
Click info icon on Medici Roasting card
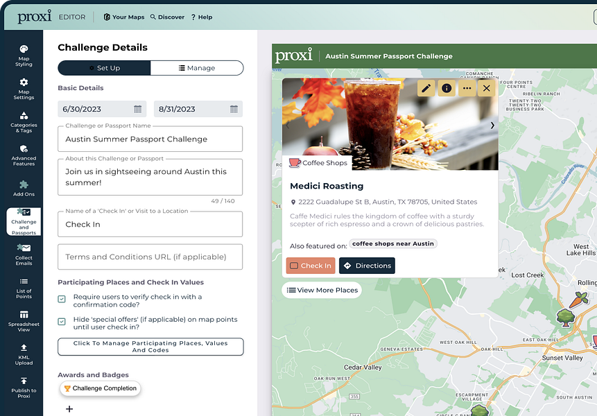click(447, 88)
